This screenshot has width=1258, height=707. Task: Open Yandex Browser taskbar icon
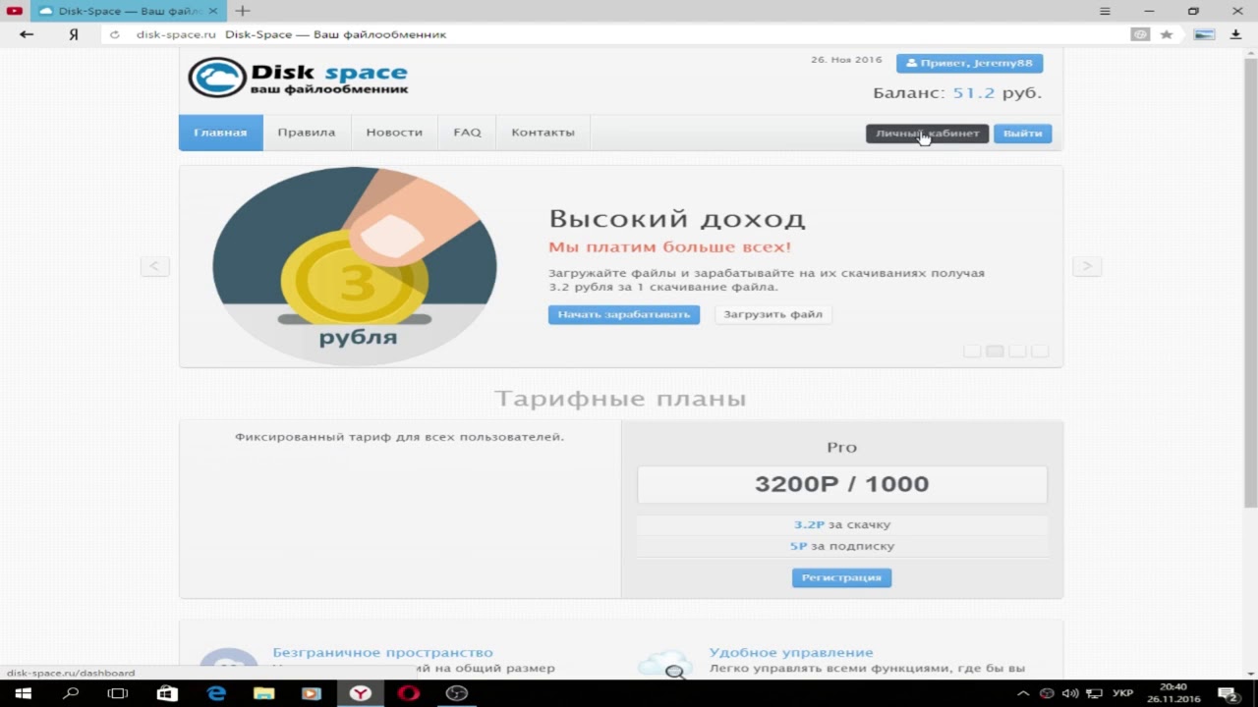point(361,693)
